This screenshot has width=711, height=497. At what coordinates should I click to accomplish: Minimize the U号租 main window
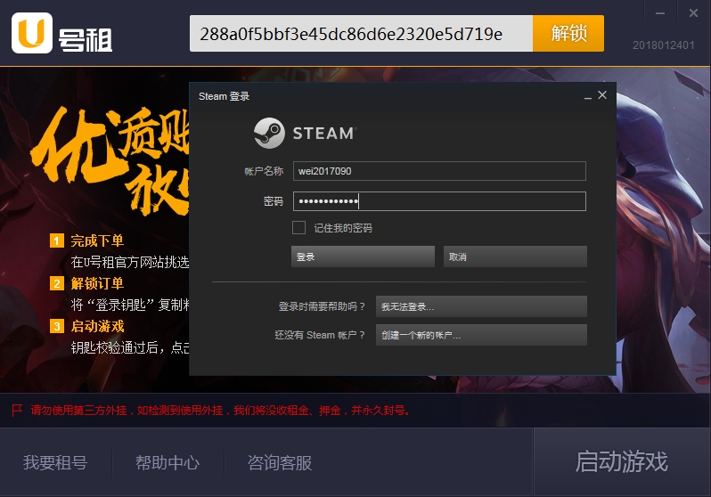click(x=660, y=13)
